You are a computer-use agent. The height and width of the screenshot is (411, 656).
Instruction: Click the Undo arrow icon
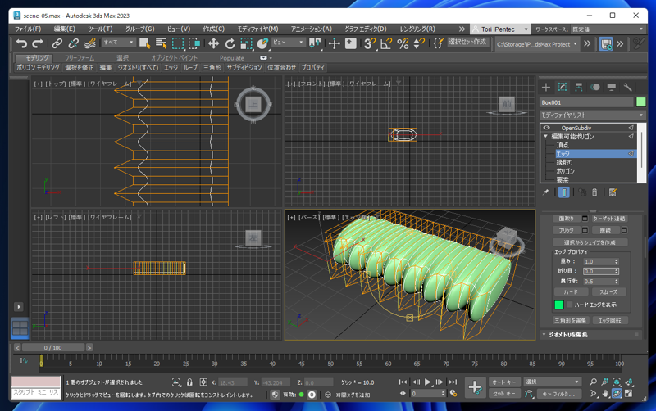coord(21,43)
